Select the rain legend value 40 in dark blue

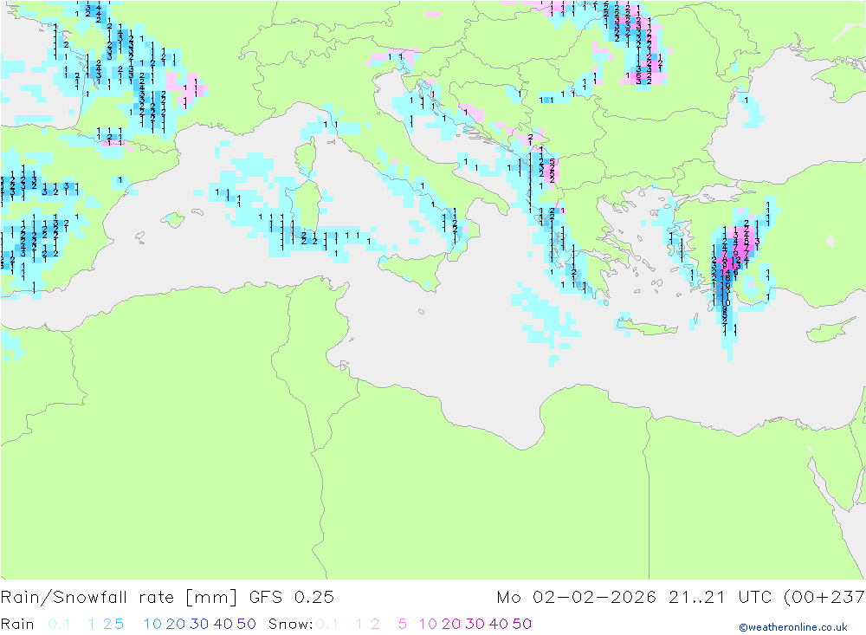(x=223, y=624)
